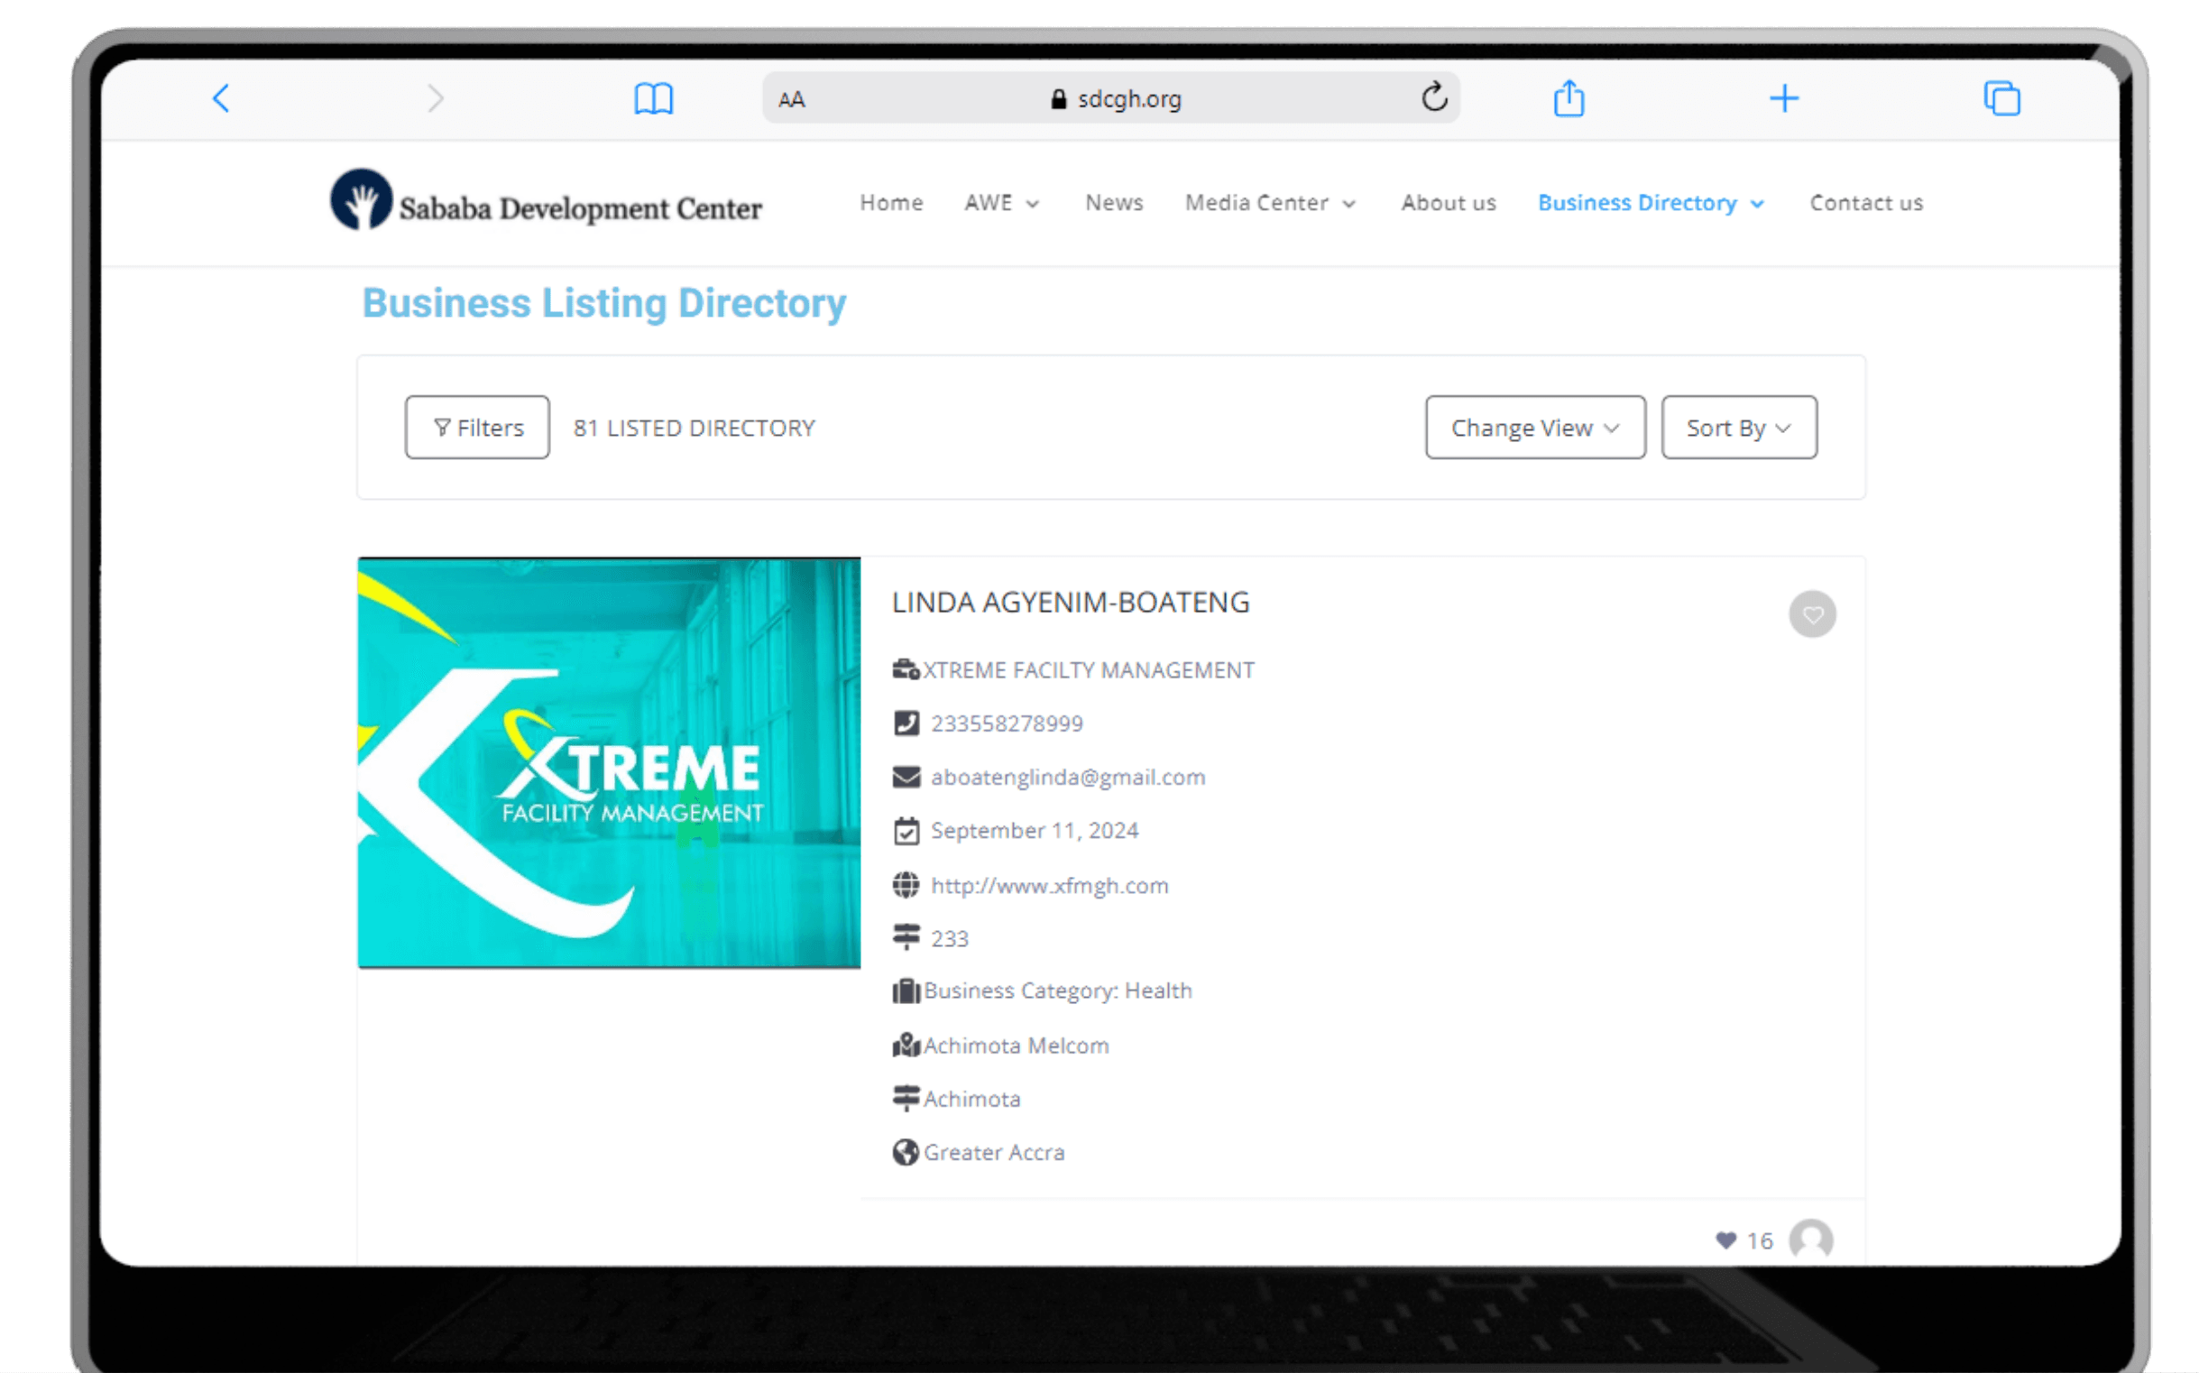Click the sdcgh.org address bar
2199x1373 pixels.
[x=1111, y=98]
